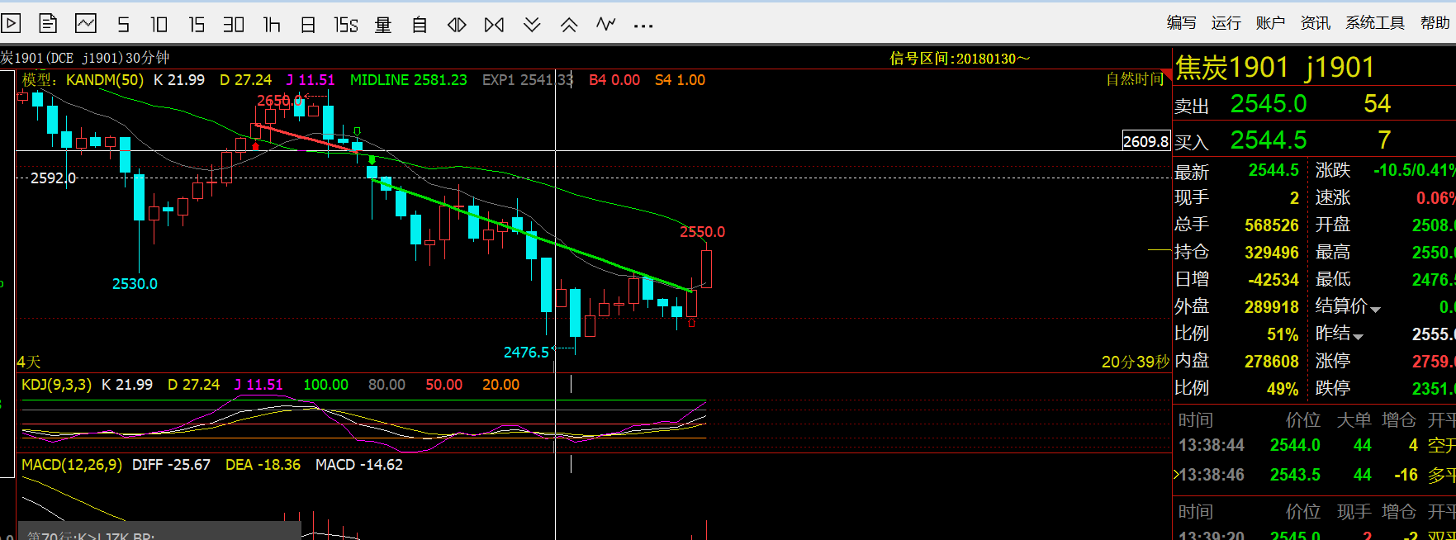Open the 编写 menu
This screenshot has height=540, width=1456.
click(x=1181, y=23)
